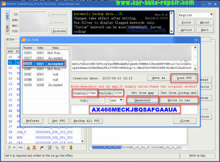Switch to the ICOM connection tab
220x162 pixels.
pos(8,29)
